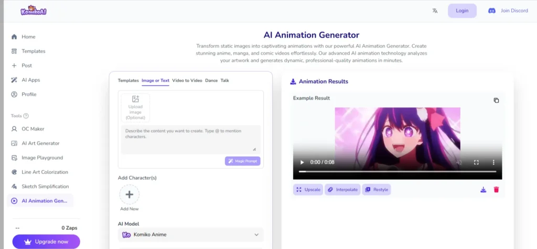Click the Discord logo icon
This screenshot has width=537, height=249.
coord(492,10)
